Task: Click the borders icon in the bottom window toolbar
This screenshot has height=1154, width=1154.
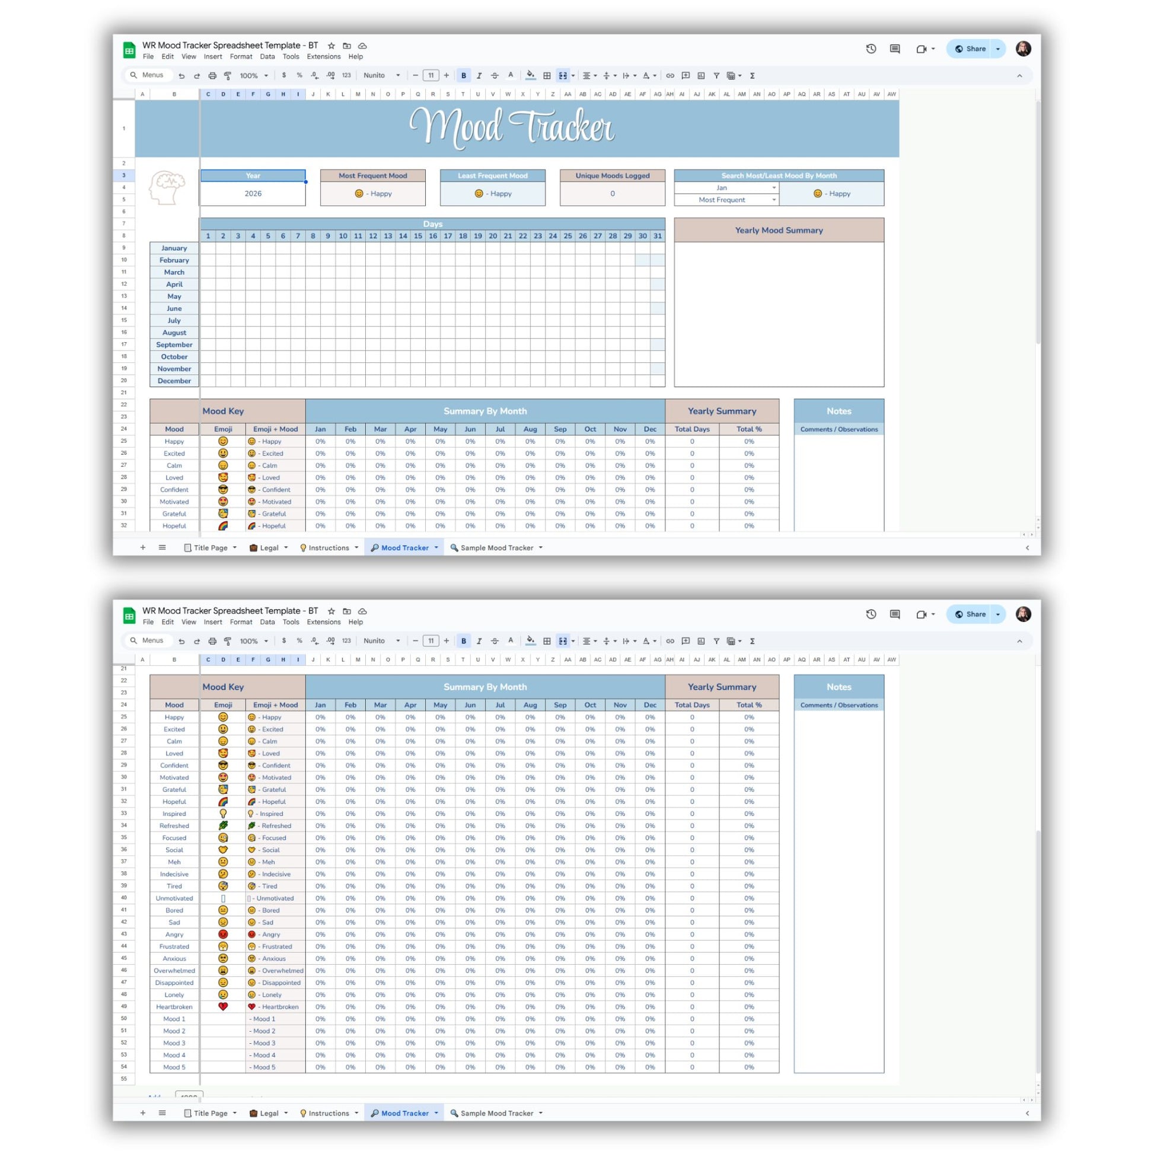Action: tap(547, 641)
